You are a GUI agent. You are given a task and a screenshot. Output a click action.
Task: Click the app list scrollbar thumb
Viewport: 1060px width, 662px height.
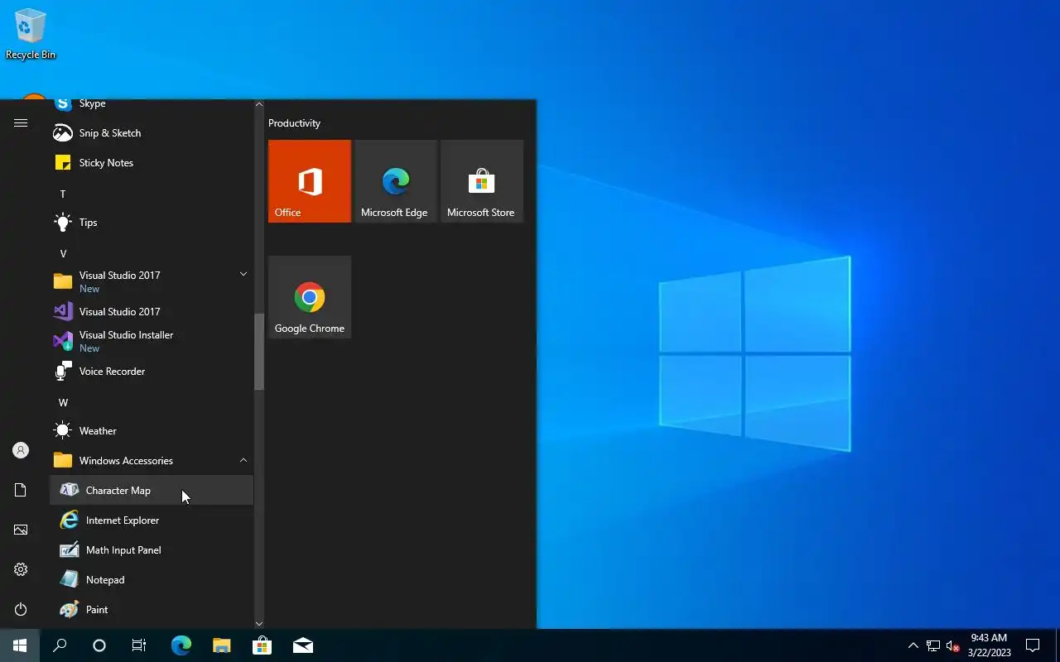(x=259, y=352)
